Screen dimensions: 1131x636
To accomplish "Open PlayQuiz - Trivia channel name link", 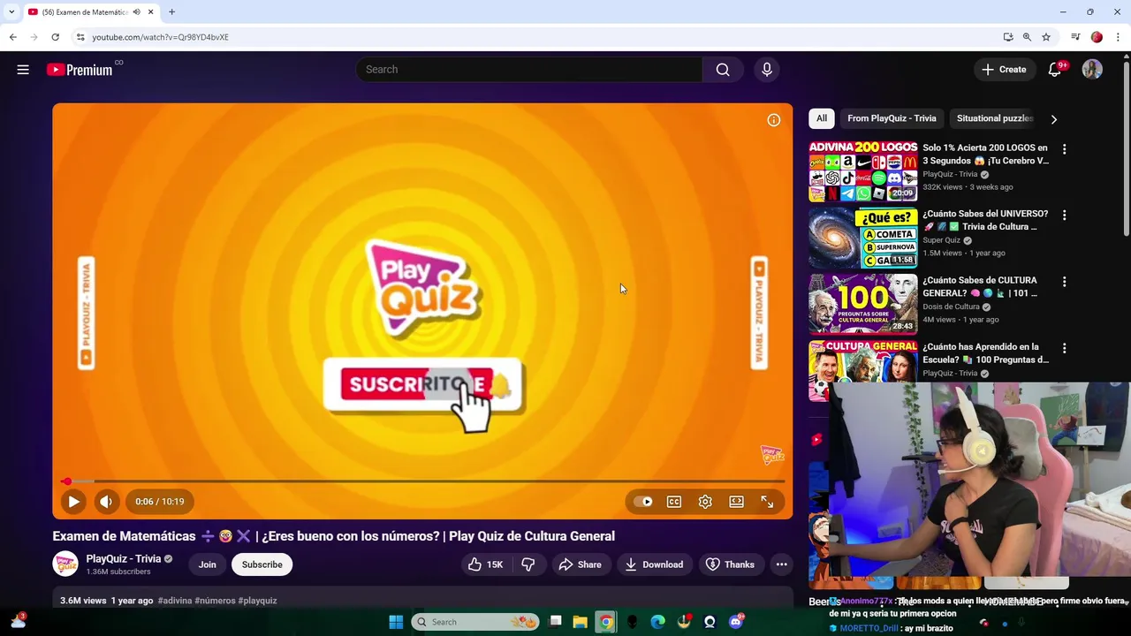I will coord(124,558).
